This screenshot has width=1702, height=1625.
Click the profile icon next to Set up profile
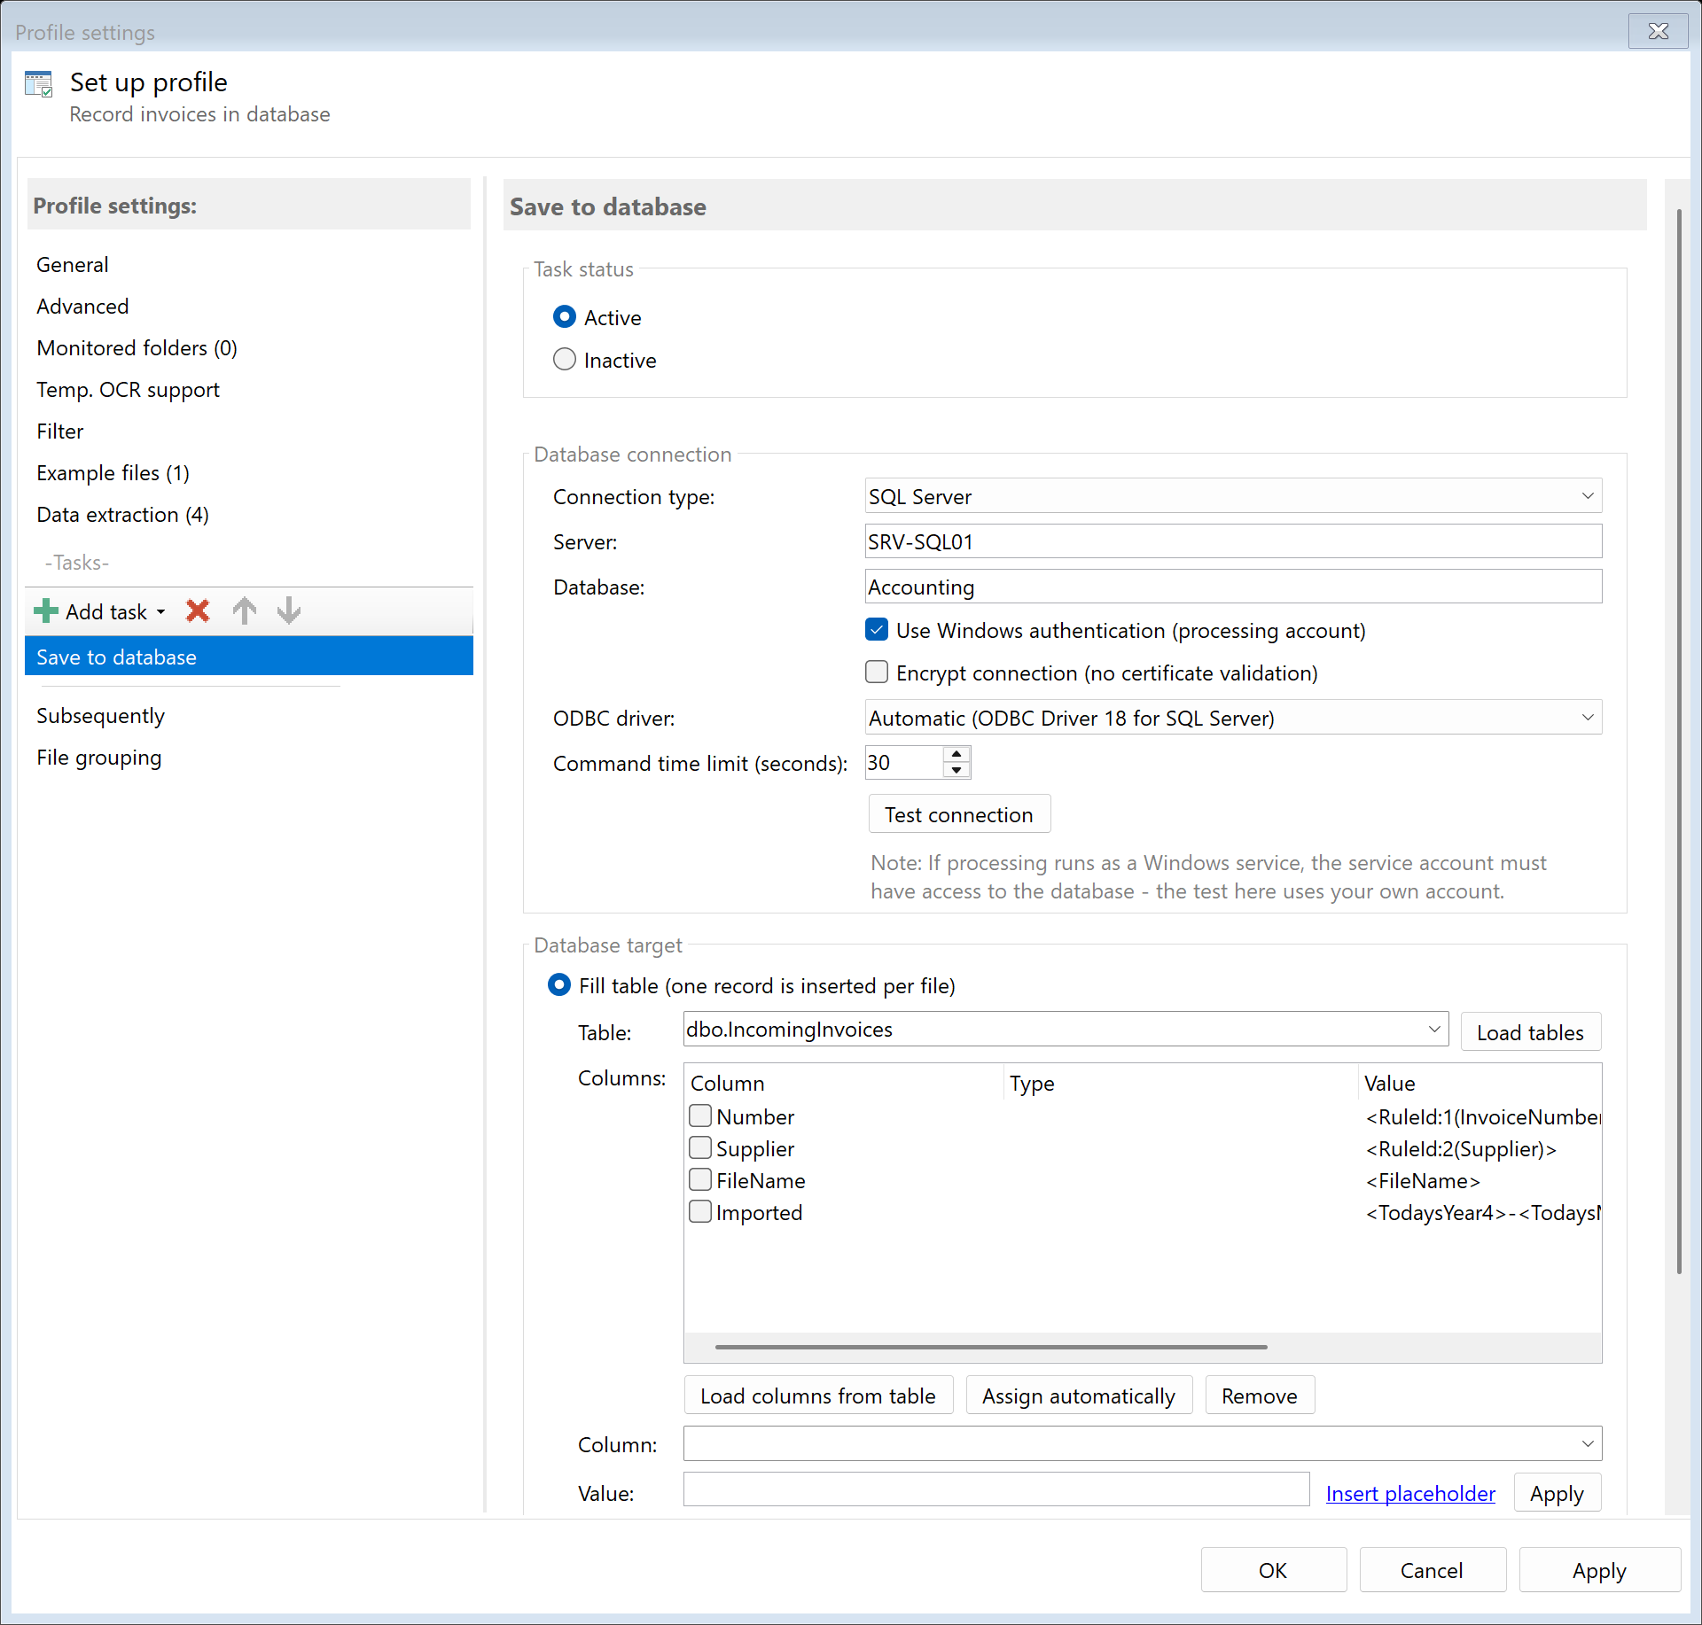[39, 84]
